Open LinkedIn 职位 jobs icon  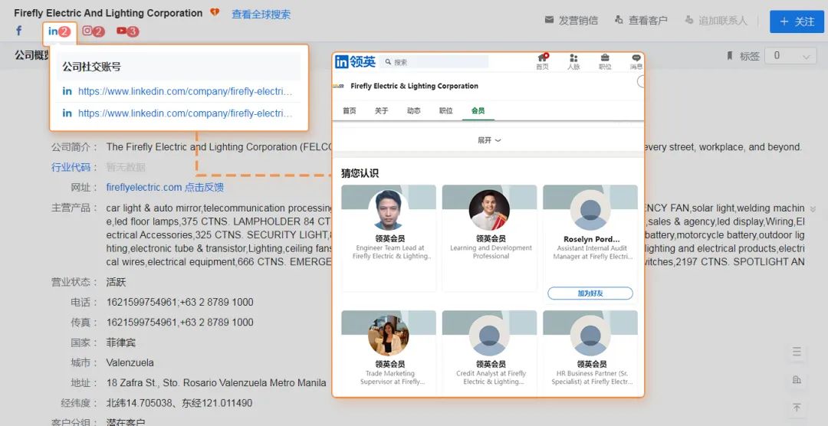605,61
